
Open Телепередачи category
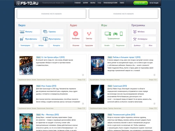click(x=25, y=45)
